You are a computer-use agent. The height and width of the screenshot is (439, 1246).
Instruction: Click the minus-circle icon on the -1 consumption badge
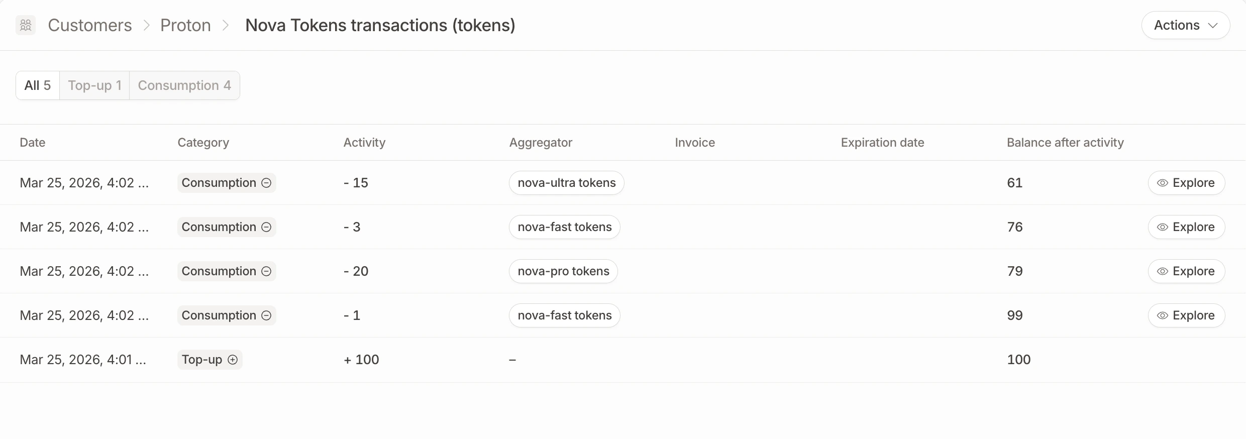(x=267, y=315)
